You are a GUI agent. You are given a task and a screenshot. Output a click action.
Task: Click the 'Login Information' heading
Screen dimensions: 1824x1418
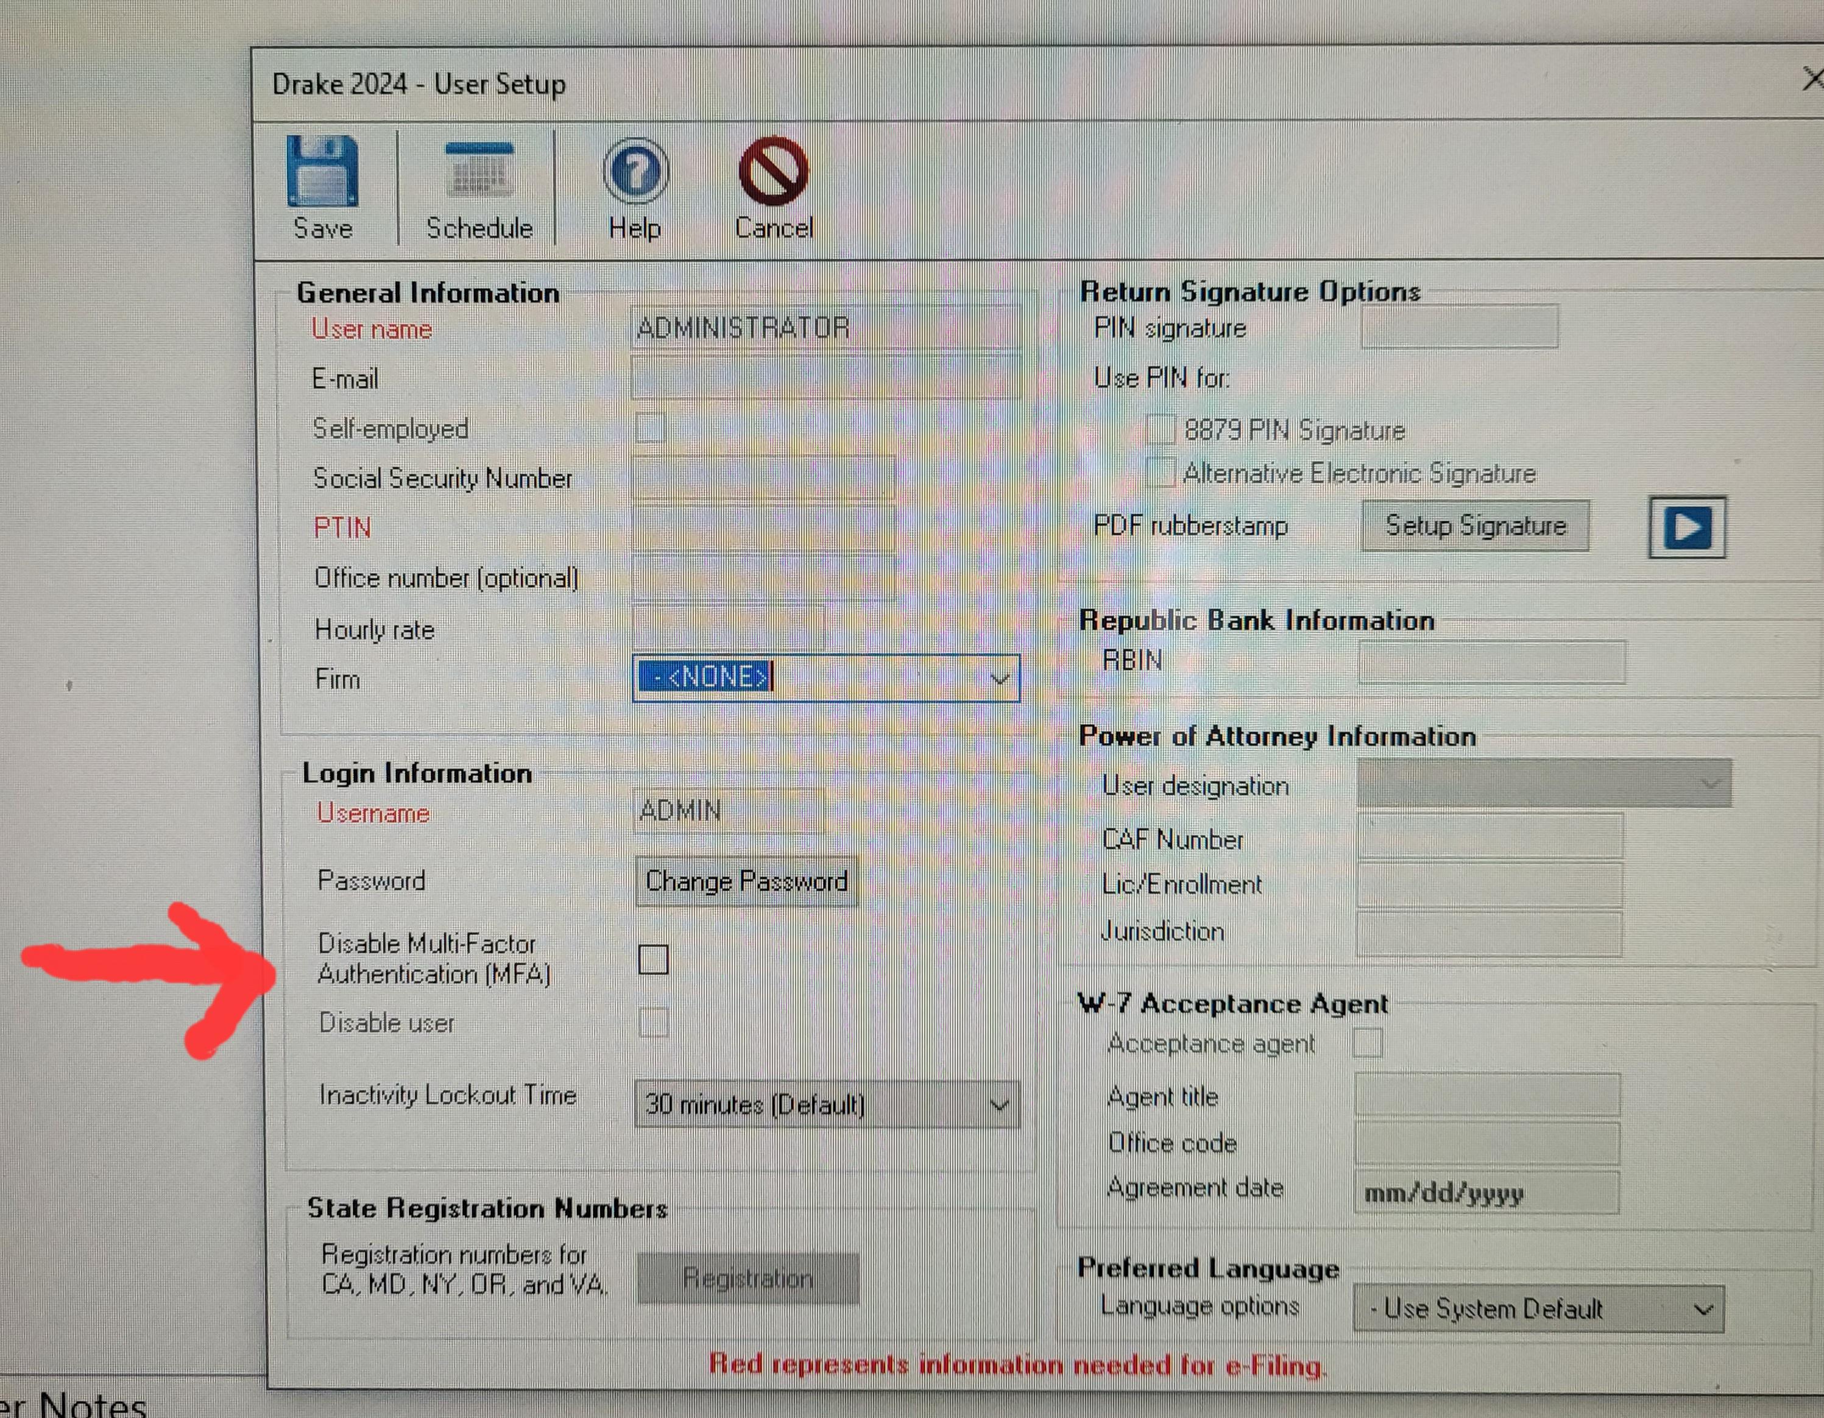[x=417, y=774]
